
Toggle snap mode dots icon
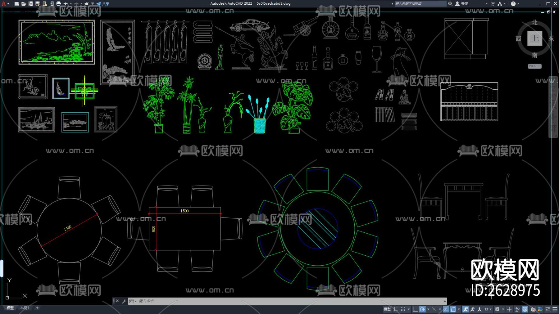[403, 309]
